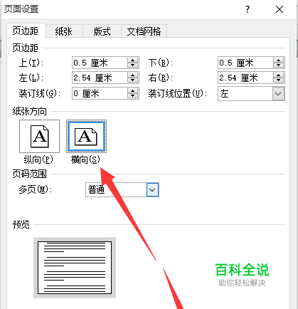Image resolution: width=298 pixels, height=309 pixels.
Task: Expand the 多页(M) dropdown arrow
Action: coord(152,189)
